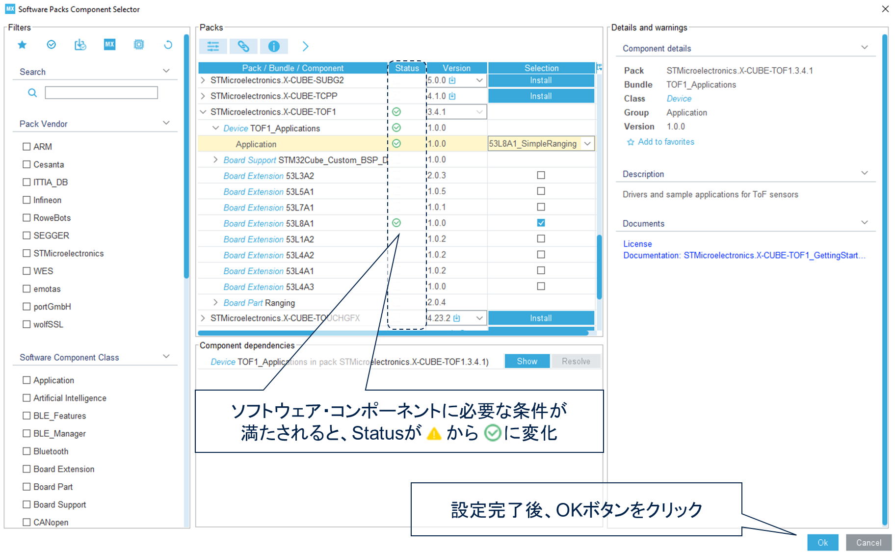
Task: Click the Packs toolbar right arrow icon
Action: click(305, 46)
